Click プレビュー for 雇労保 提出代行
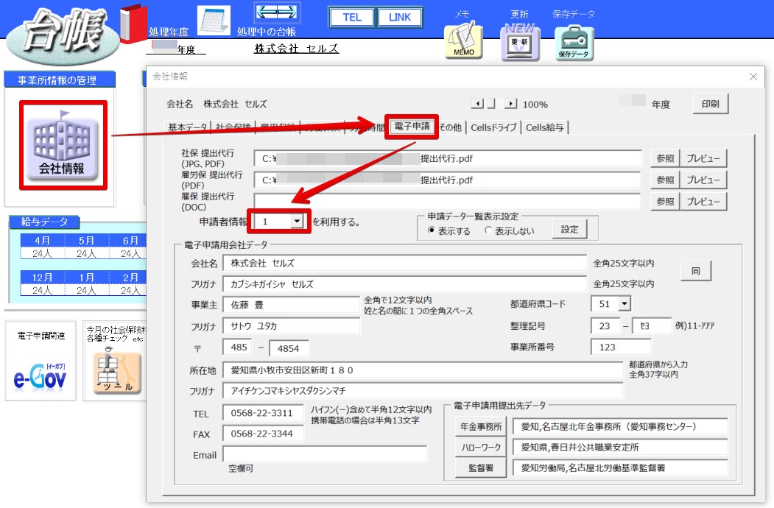The width and height of the screenshot is (774, 508). 703,180
